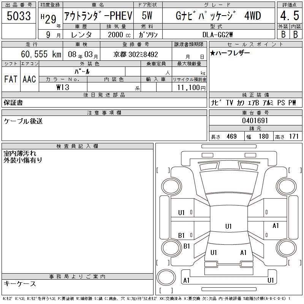Click the "セールスポイント" header
304x304 pixels.
coord(255,44)
